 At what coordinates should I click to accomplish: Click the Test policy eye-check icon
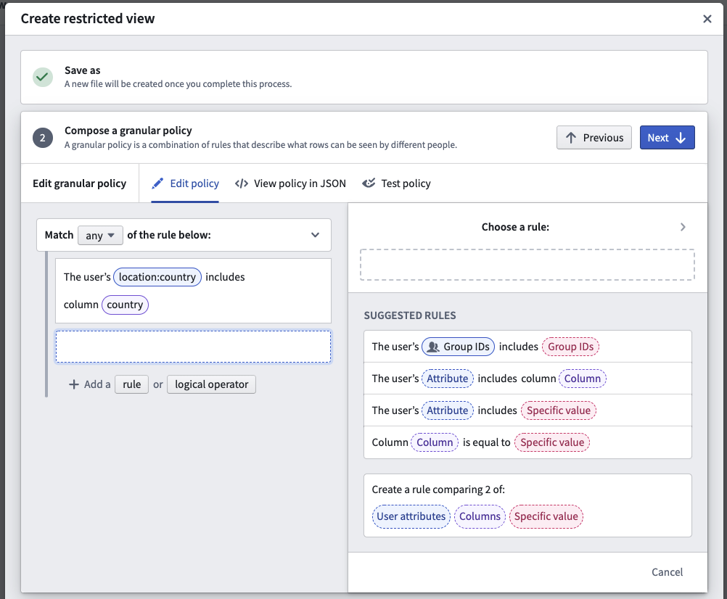[x=369, y=183]
